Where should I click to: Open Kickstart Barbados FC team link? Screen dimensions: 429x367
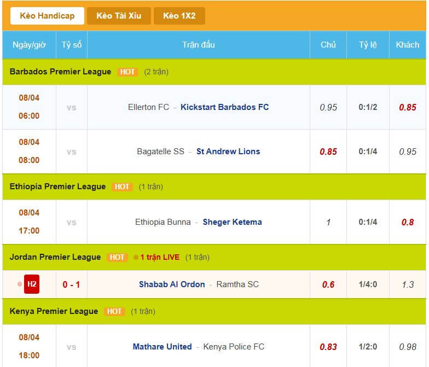224,107
